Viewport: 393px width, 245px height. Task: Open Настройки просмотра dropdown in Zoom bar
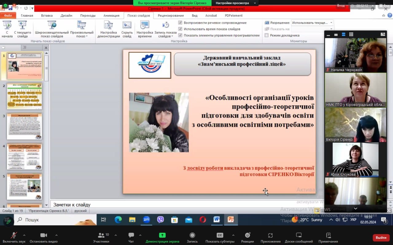click(235, 3)
